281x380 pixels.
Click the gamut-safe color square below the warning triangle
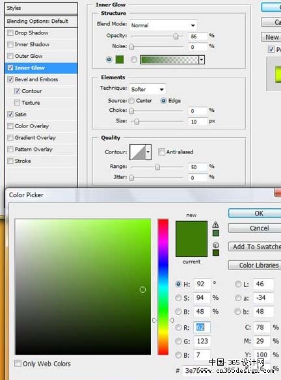coord(215,233)
